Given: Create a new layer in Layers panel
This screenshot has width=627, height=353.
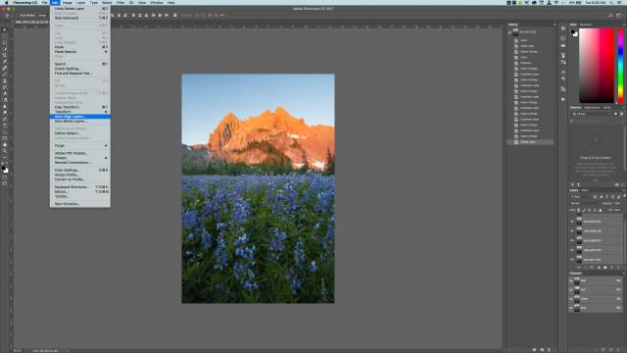Looking at the screenshot, I should (x=611, y=268).
